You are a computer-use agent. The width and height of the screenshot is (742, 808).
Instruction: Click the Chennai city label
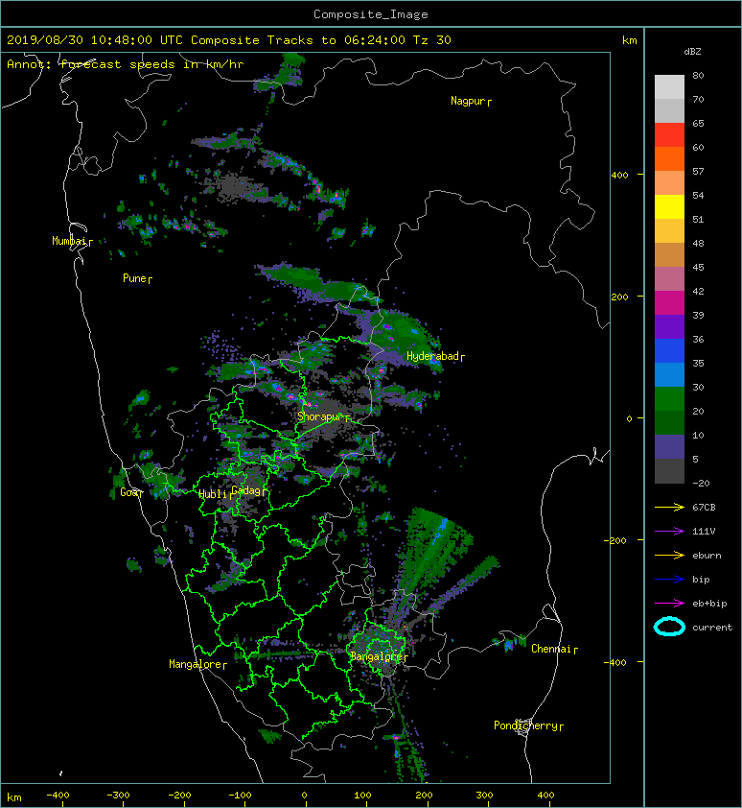(x=554, y=649)
